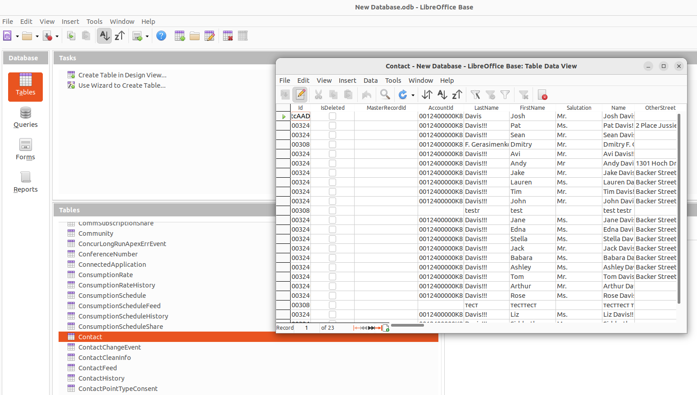
Task: Click the New Form icon in main toolbar
Action: click(x=137, y=36)
